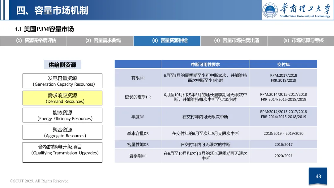Click the 年度DR row label
Image resolution: width=334 pixels, height=188 pixels.
[138, 117]
